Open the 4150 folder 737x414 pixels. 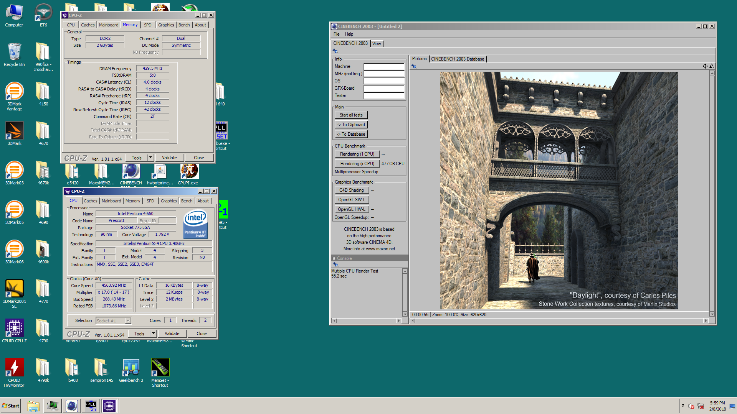[x=43, y=94]
